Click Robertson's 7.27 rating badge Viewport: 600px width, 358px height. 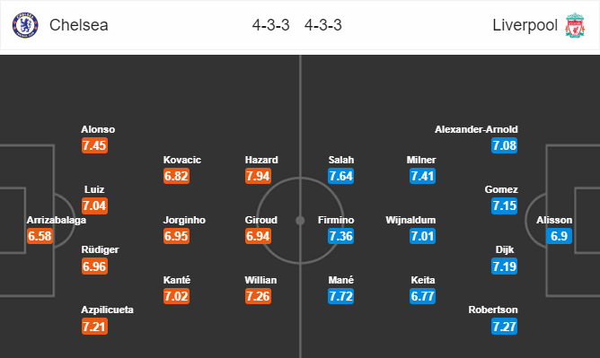(504, 327)
